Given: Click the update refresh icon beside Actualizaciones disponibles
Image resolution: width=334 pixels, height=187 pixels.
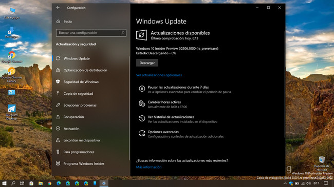Looking at the screenshot, I should pos(141,35).
